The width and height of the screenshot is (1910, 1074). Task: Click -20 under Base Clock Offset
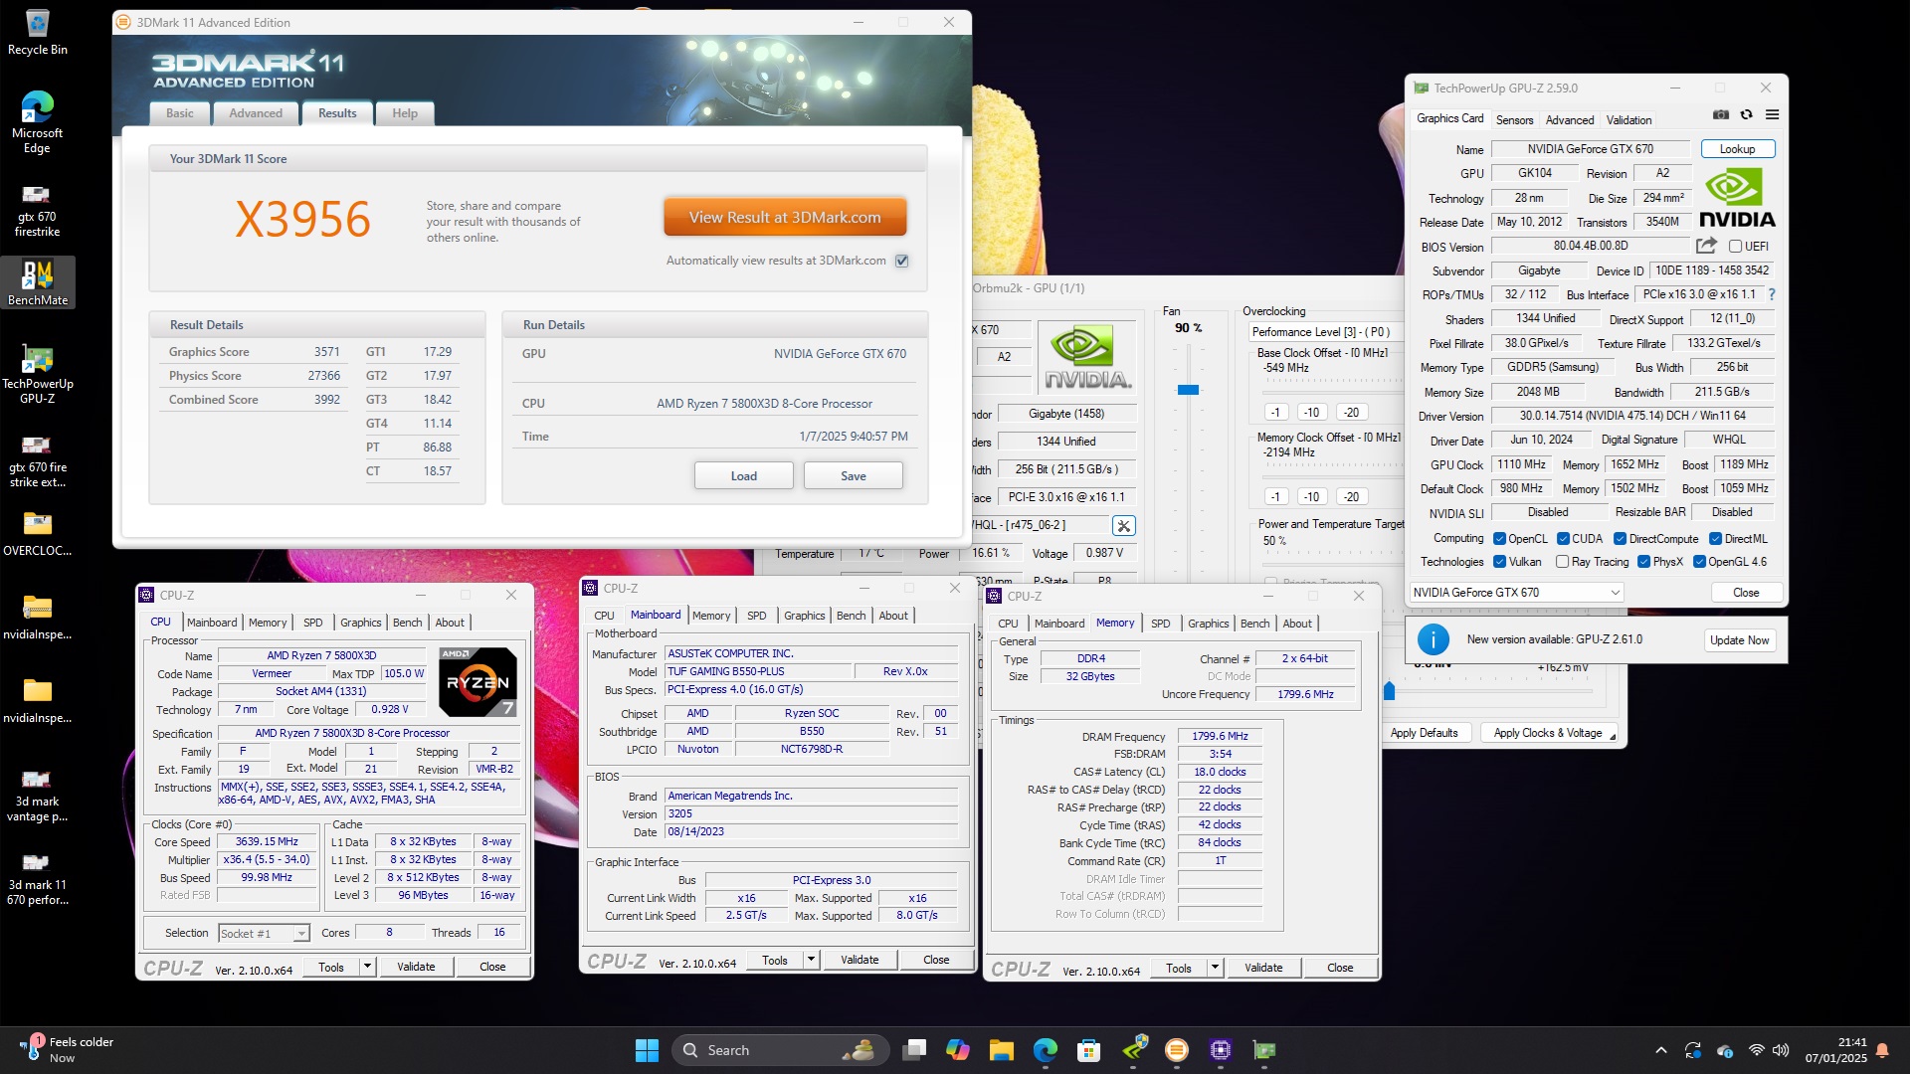pyautogui.click(x=1350, y=412)
